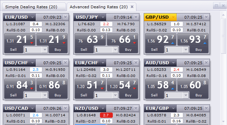Viewport: 227px width, 125px height.
Task: Open the USD/CHF lot amount dropdown
Action: click(45, 95)
